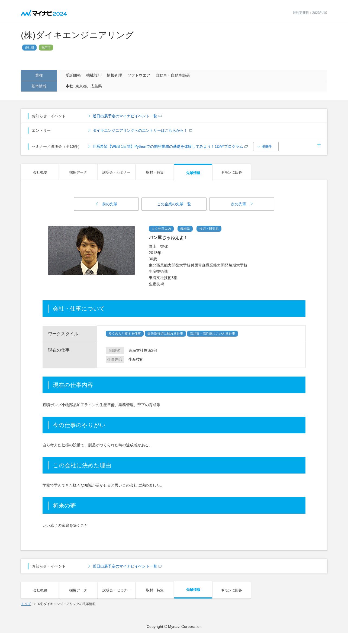Click the 最終更新日：2023/4/10 text
348x633 pixels.
tap(310, 13)
